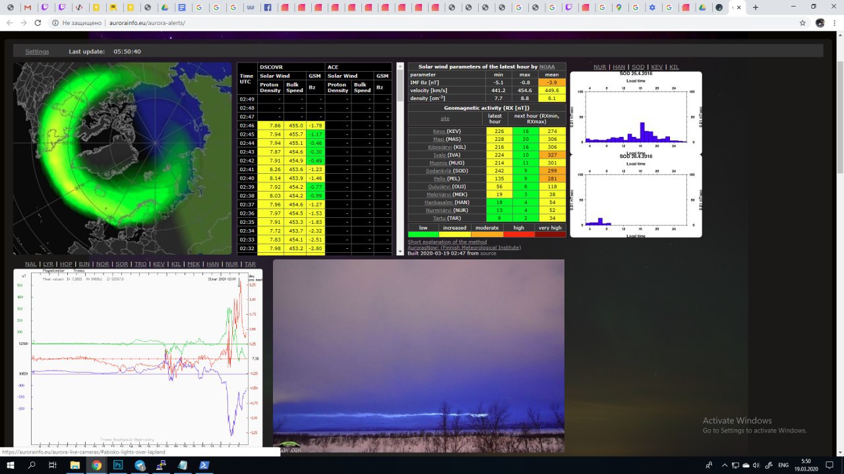Click the 'site' column header link

[445, 118]
